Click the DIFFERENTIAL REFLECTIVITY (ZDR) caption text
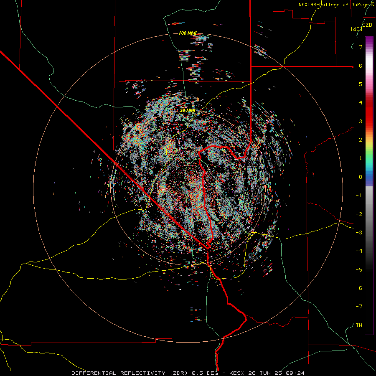This screenshot has height=376, width=376. [130, 373]
